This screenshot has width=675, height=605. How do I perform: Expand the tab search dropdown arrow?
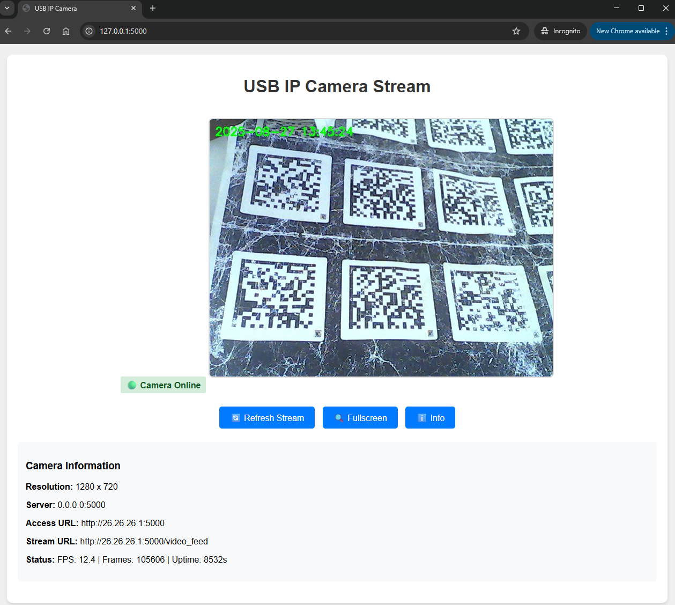coord(7,8)
